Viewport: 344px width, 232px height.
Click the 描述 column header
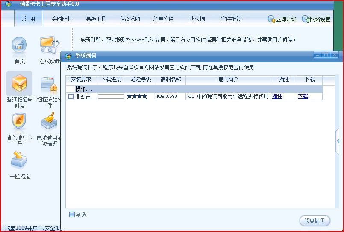pos(284,80)
